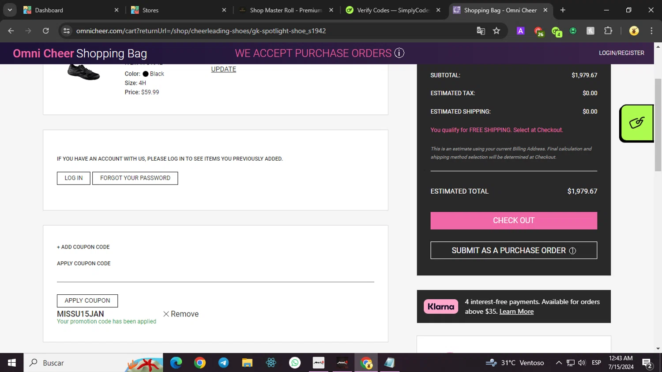Open the green SimplyCodes side widget
This screenshot has width=662, height=372.
tap(636, 123)
